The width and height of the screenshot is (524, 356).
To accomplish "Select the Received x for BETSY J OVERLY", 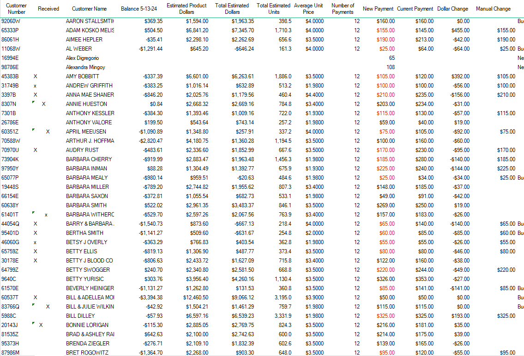I will (35, 242).
